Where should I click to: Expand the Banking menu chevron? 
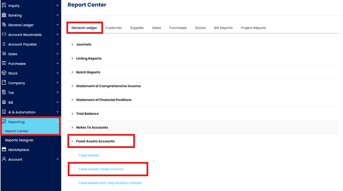coord(57,15)
